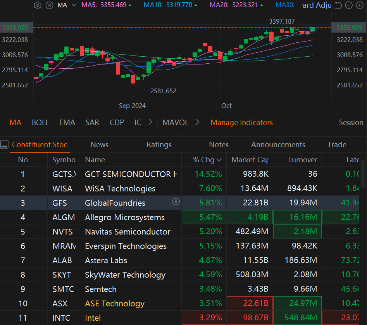This screenshot has height=325, width=367.
Task: Expand the MA indicator dropdown arrow
Action: click(74, 5)
